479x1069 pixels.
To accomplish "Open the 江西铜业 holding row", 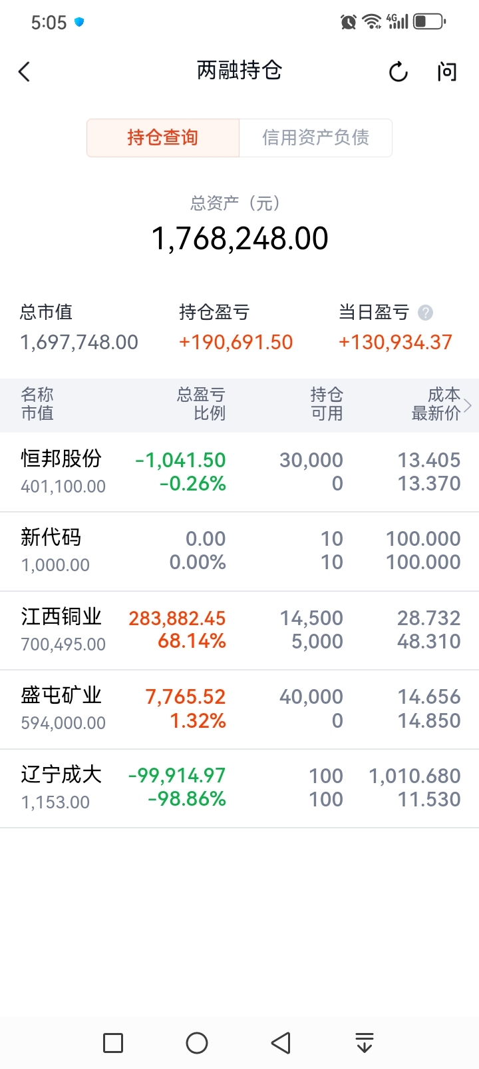I will point(239,630).
